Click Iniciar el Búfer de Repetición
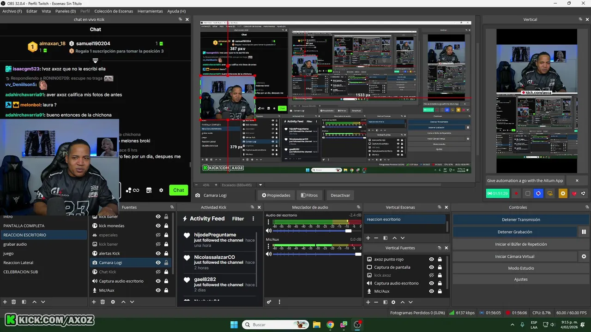Screen dimensions: 591x332 point(521,244)
